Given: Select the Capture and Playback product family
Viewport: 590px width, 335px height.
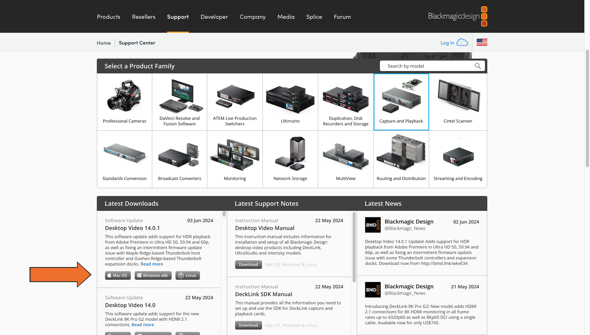Looking at the screenshot, I should pyautogui.click(x=401, y=102).
